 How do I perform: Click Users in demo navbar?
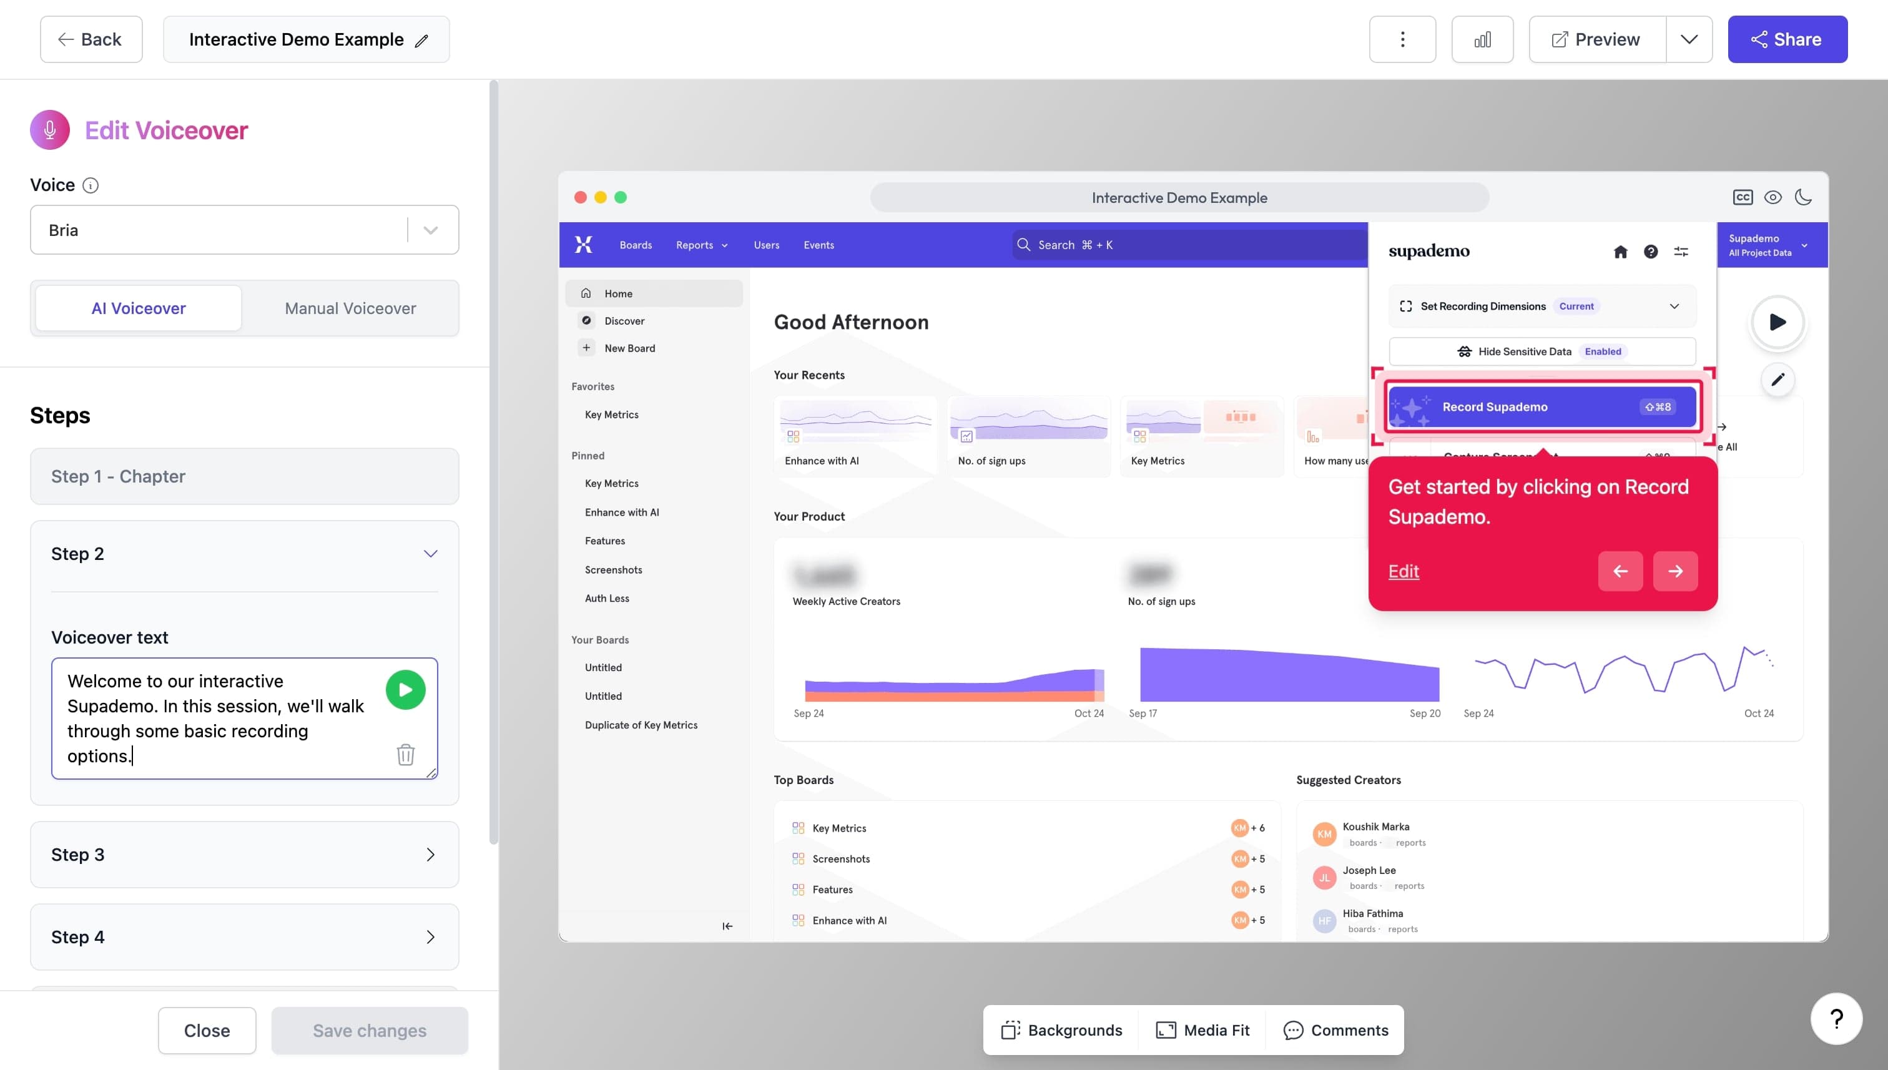click(767, 245)
